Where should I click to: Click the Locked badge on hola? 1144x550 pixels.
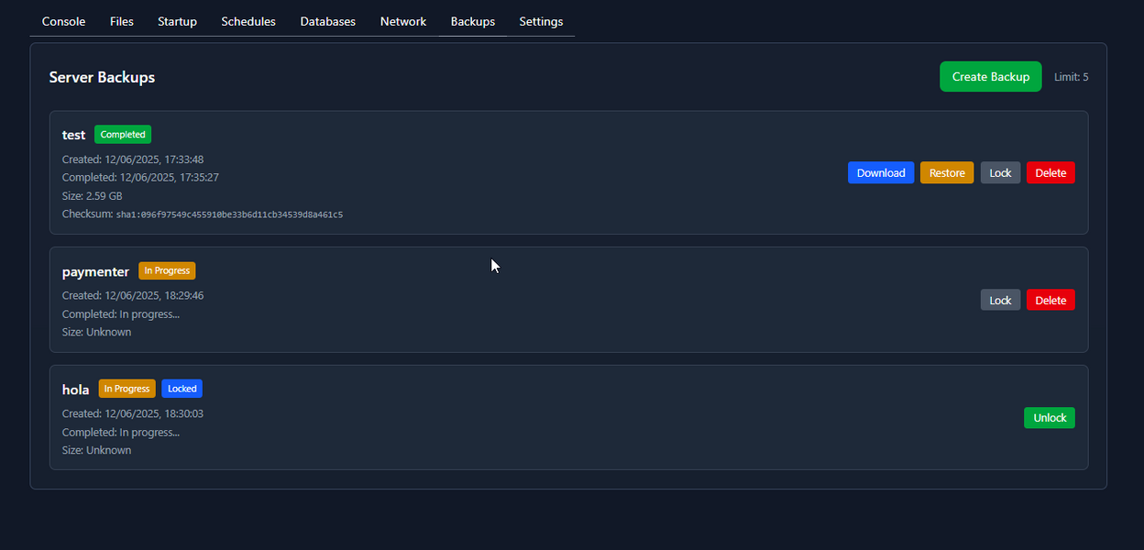click(182, 389)
